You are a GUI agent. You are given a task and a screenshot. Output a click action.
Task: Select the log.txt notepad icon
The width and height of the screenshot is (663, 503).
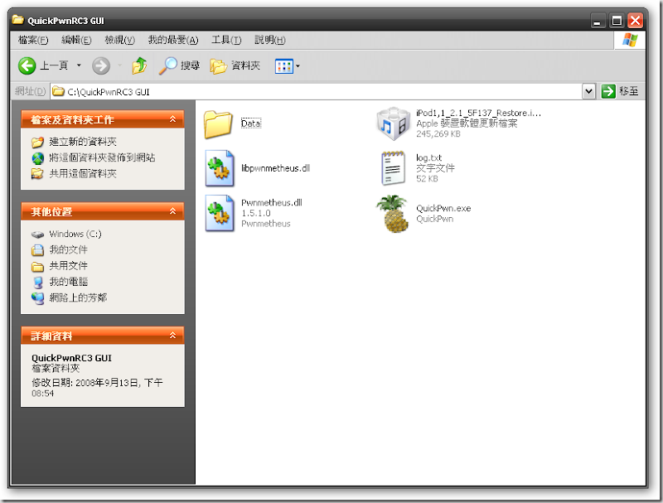[393, 168]
